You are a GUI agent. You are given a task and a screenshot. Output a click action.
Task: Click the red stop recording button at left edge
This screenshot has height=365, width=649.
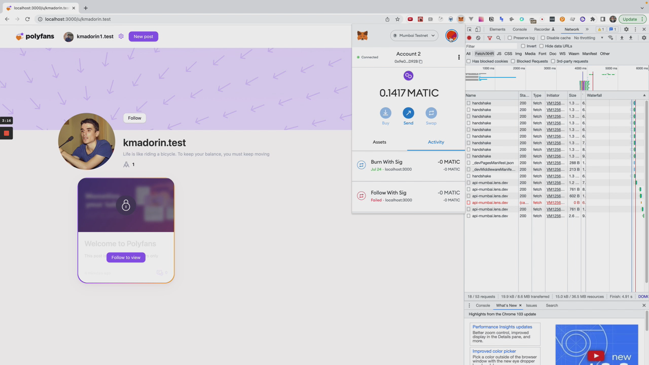[x=6, y=133]
